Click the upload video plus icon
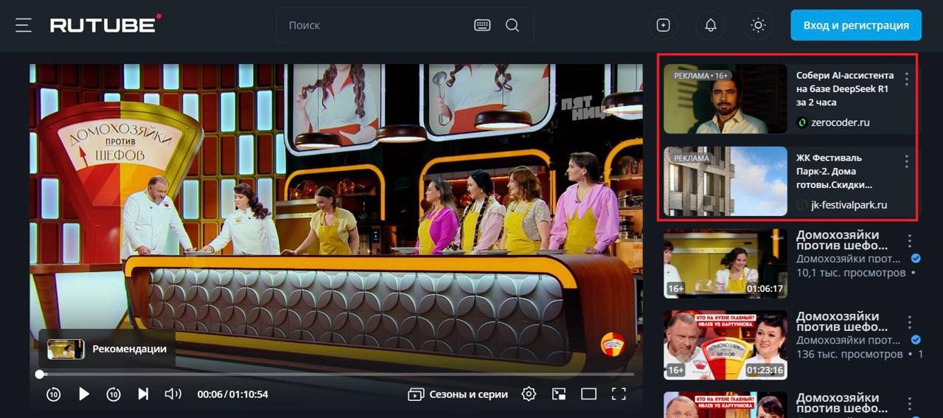 [x=663, y=25]
